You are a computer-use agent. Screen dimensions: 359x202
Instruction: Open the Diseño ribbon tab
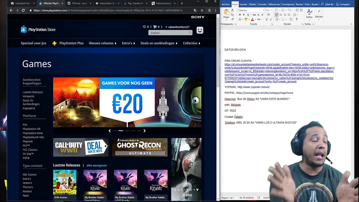coord(252,4)
